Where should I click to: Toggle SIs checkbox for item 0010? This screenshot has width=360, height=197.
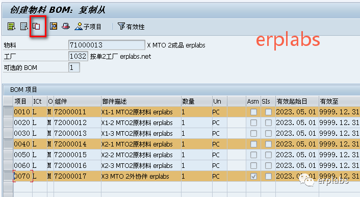pyautogui.click(x=268, y=112)
